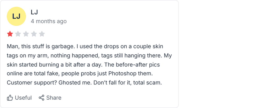Click the words 'Don't fall for it'
This screenshot has height=108, width=268.
(114, 83)
